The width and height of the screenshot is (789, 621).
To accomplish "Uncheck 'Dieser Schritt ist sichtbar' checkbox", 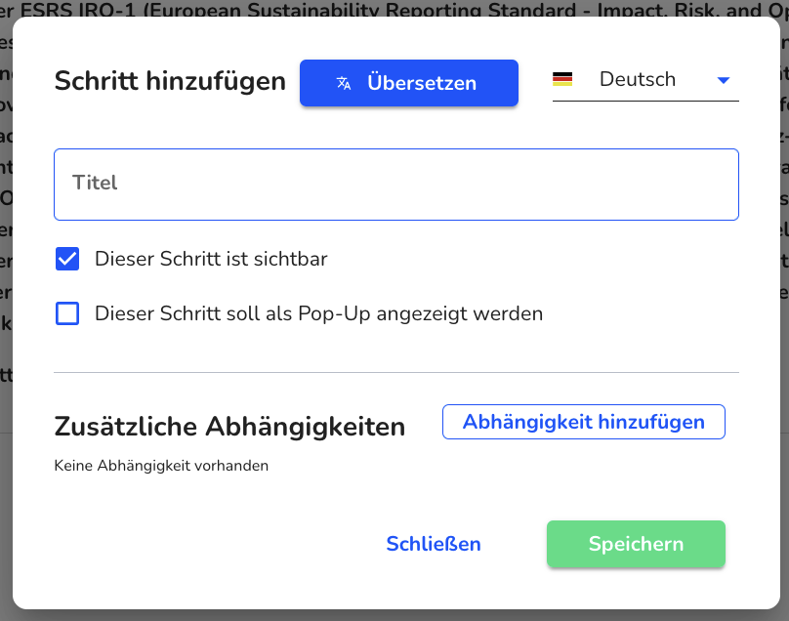I will (x=67, y=259).
